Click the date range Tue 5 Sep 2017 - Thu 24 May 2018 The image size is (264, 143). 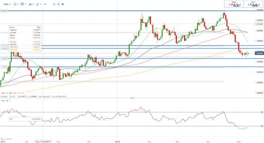point(52,96)
